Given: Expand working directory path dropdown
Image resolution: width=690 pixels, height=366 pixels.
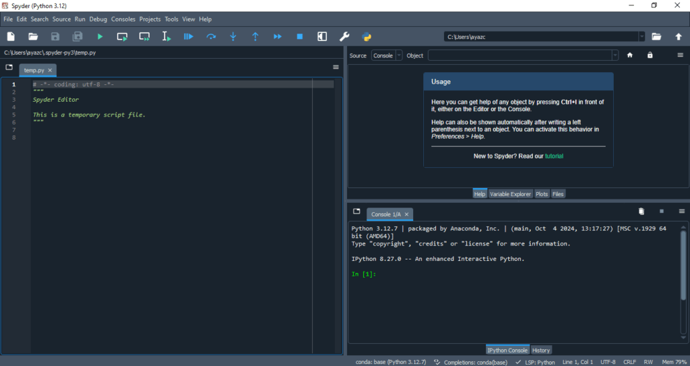Looking at the screenshot, I should point(641,36).
